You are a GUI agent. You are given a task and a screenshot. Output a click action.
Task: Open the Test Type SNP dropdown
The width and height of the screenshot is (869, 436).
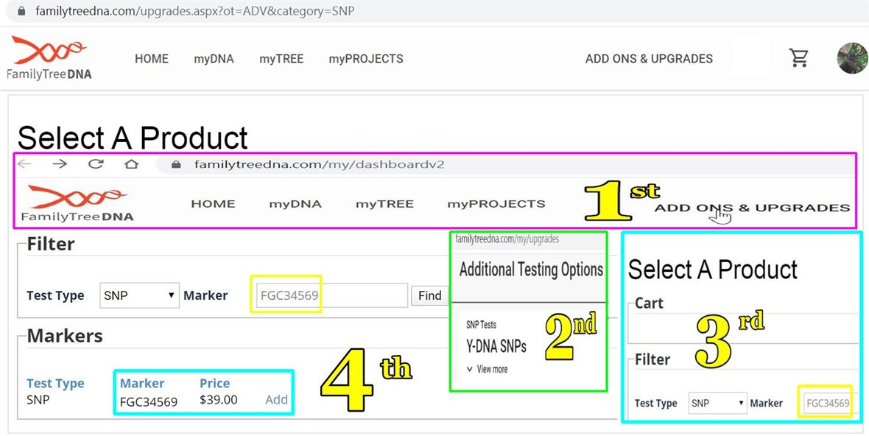click(x=139, y=295)
